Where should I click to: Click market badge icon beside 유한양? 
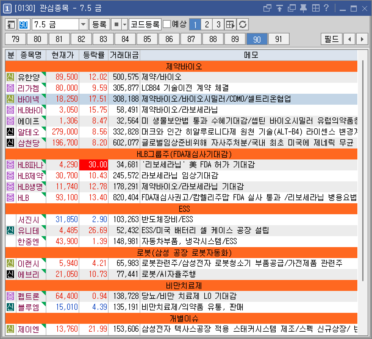(x=10, y=77)
